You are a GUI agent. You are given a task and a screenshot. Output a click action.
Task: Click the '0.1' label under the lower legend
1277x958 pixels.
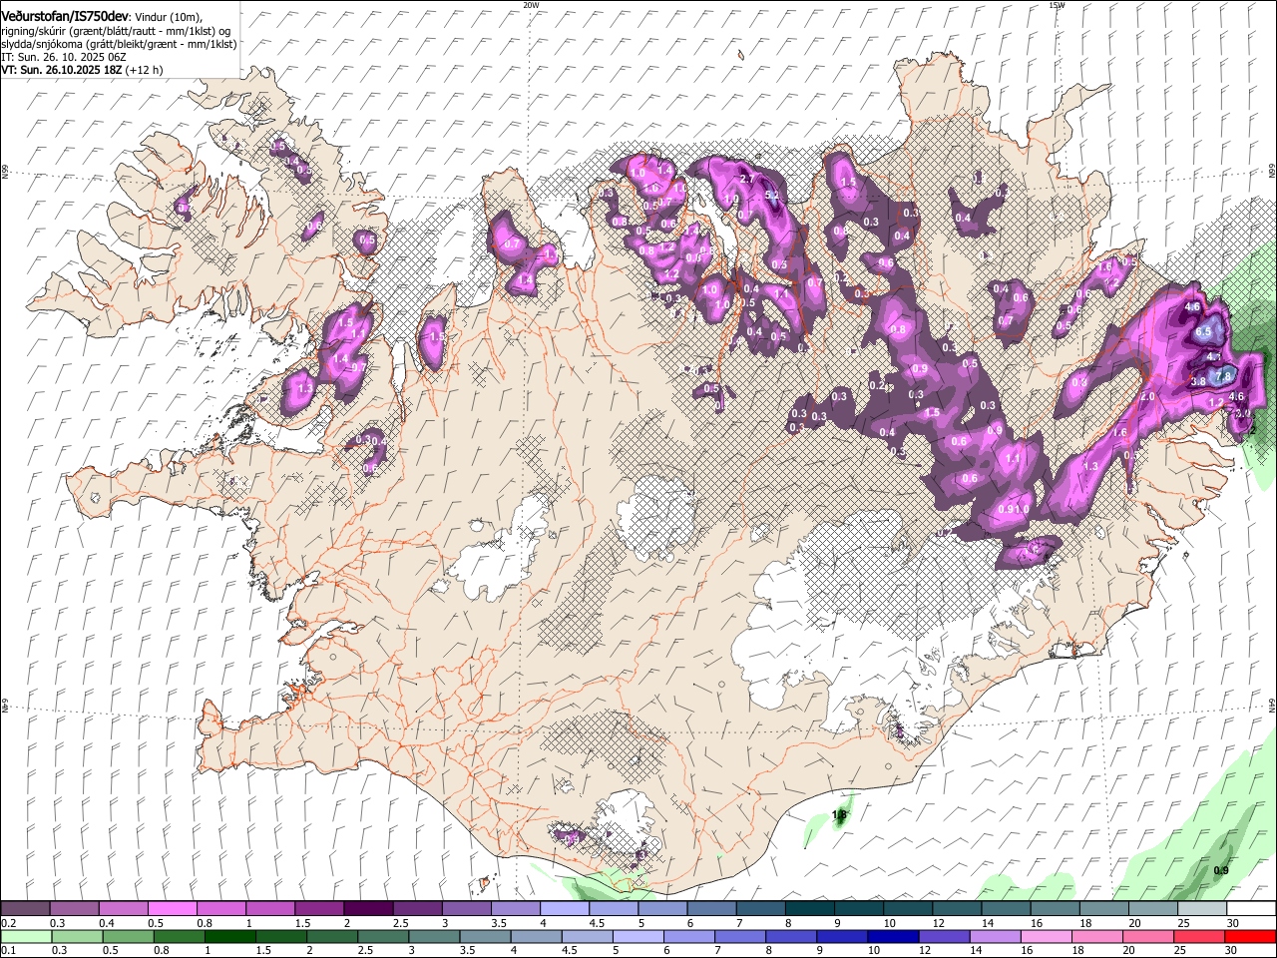tap(7, 951)
